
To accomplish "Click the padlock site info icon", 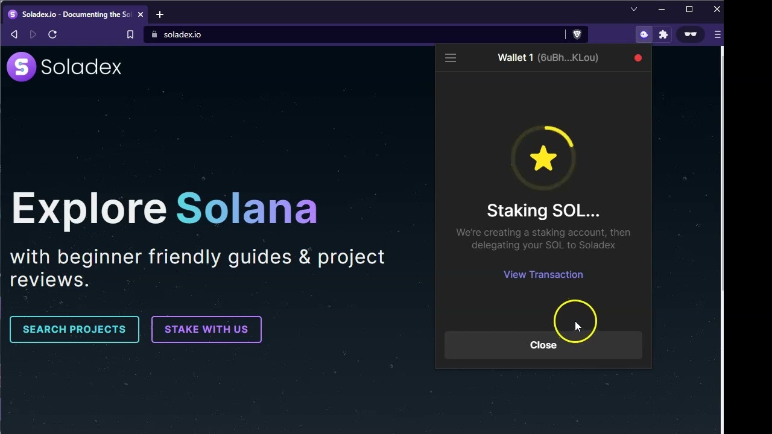I will pyautogui.click(x=154, y=34).
